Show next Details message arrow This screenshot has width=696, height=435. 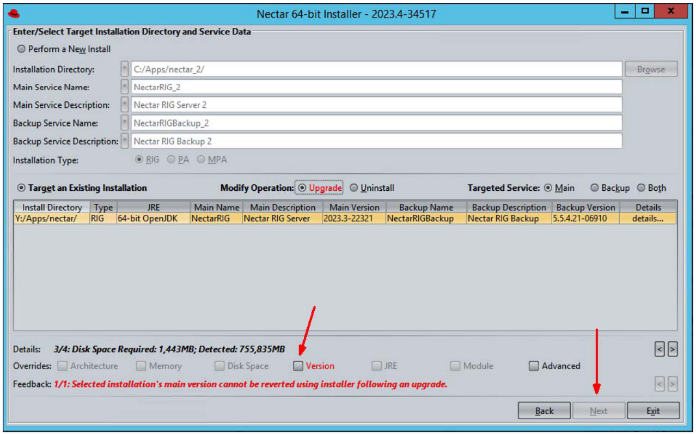point(673,349)
